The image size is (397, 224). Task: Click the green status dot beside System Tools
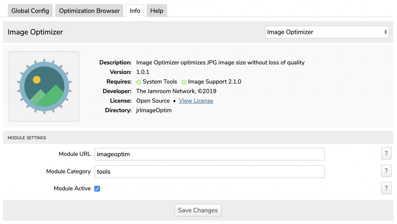coord(139,82)
